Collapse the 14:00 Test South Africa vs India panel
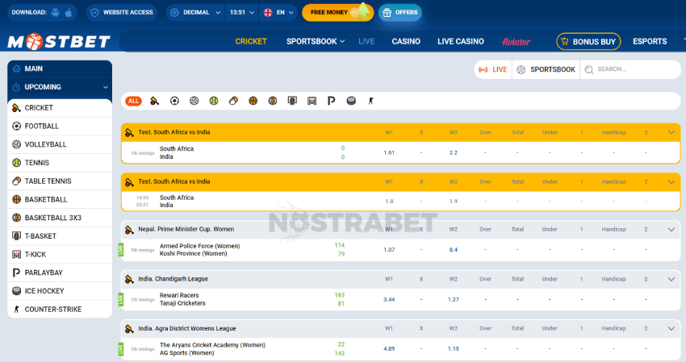Screen dimensions: 686x362 [671, 182]
